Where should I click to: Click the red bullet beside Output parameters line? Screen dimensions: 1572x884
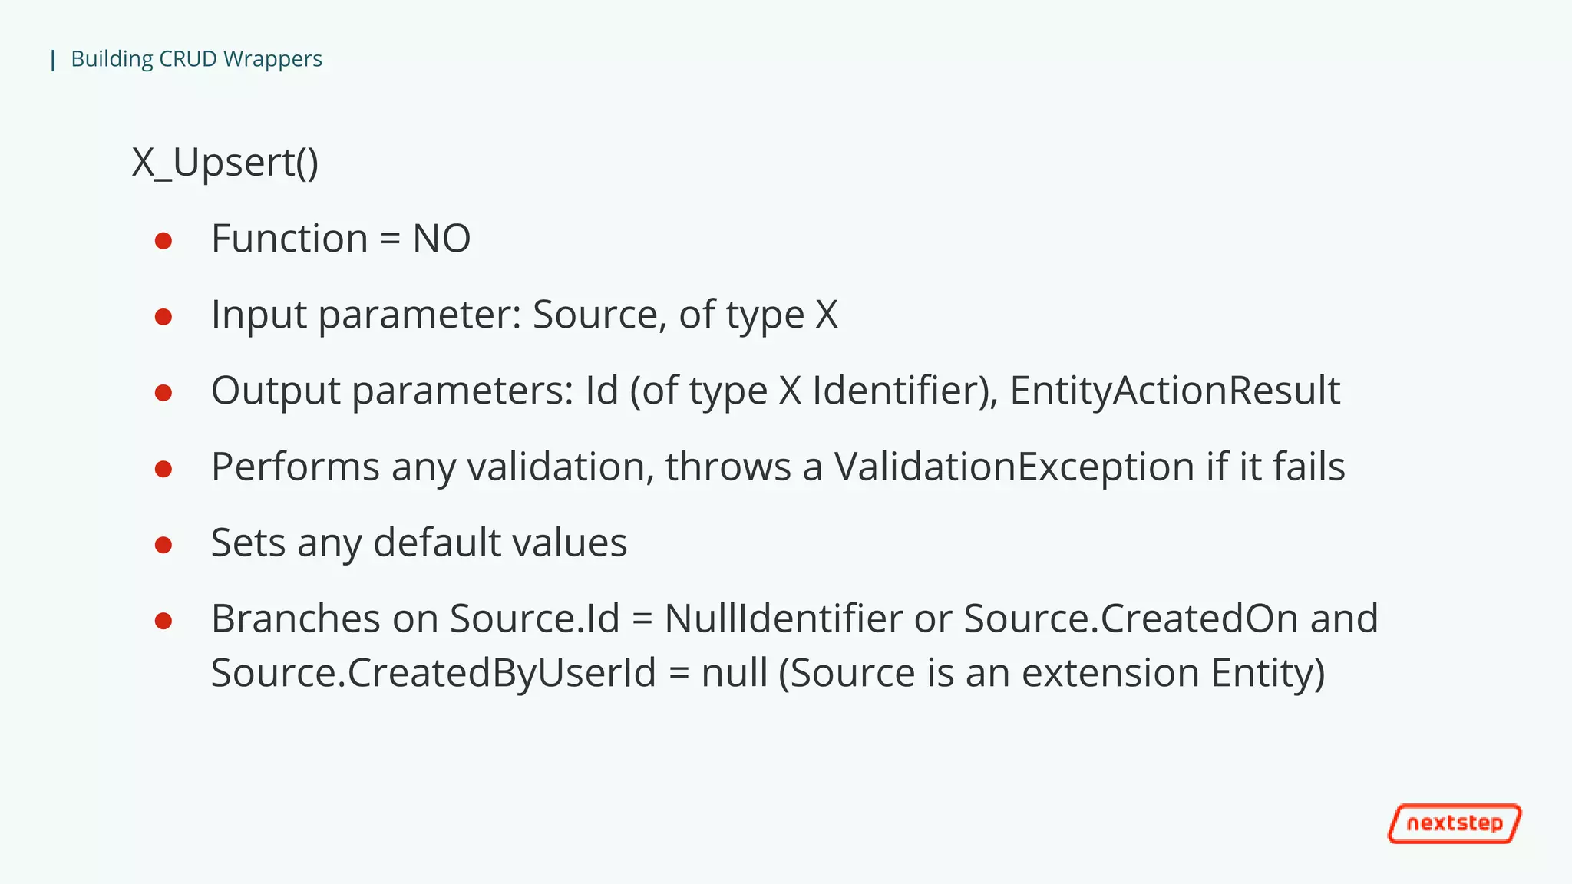pos(163,393)
